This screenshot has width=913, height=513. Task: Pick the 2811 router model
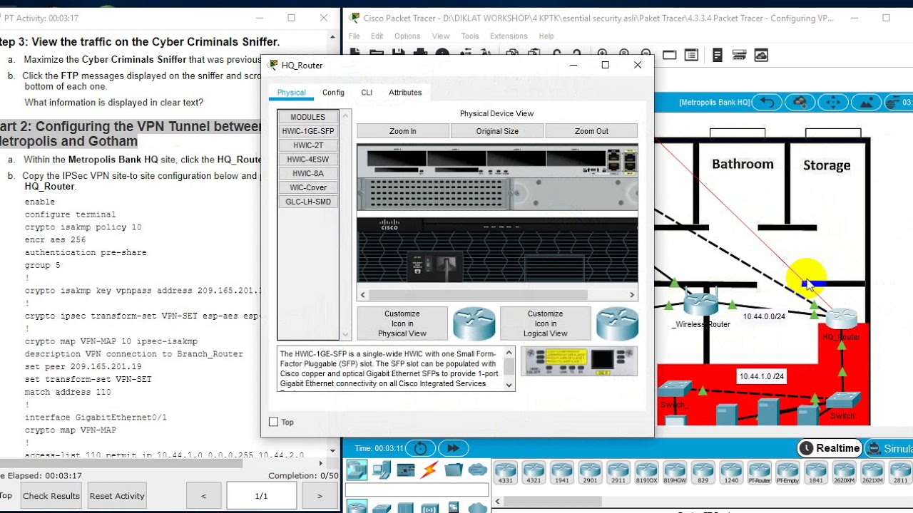[901, 473]
